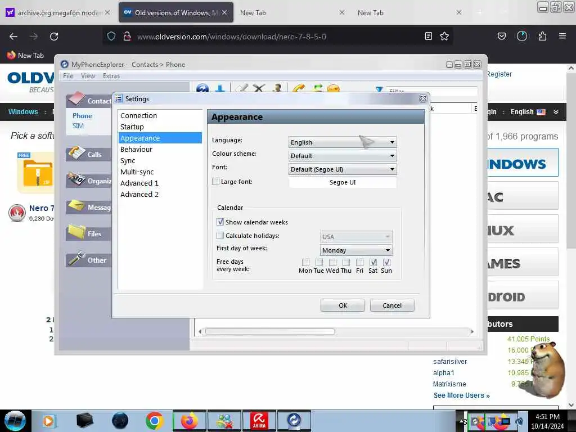The image size is (576, 432).
Task: Select Sync settings category
Action: [160, 160]
